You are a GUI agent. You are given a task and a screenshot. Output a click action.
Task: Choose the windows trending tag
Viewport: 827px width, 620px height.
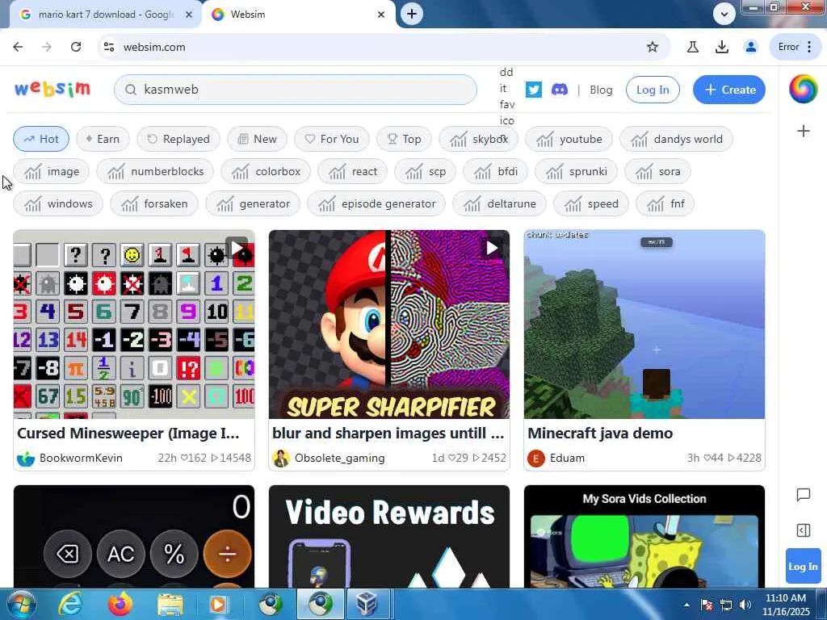[x=58, y=203]
